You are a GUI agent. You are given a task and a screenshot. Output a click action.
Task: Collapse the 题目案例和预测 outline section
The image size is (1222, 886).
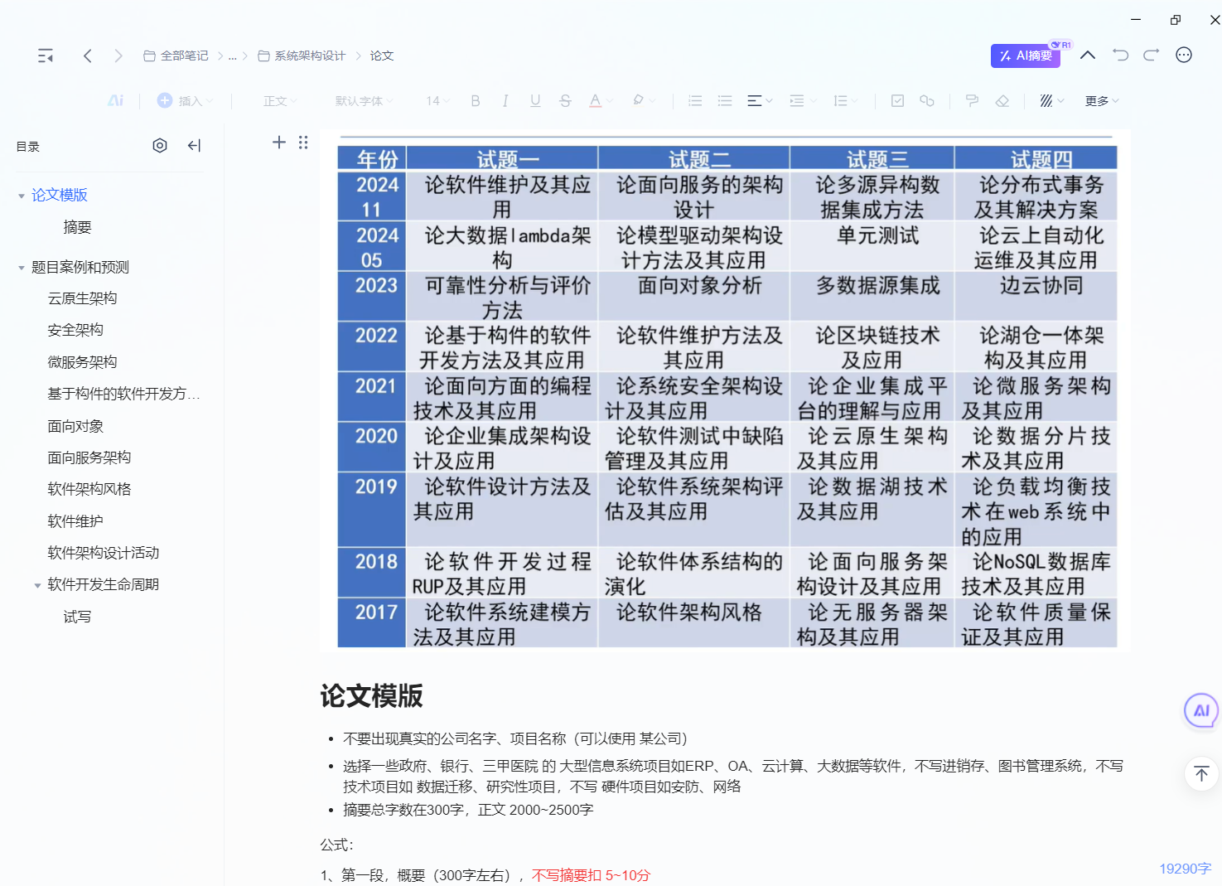click(x=22, y=268)
